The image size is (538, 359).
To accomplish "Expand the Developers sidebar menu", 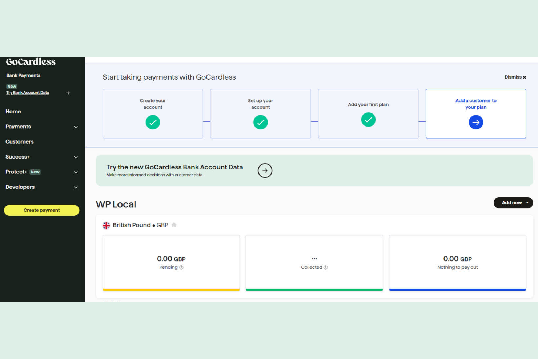I will [x=76, y=187].
